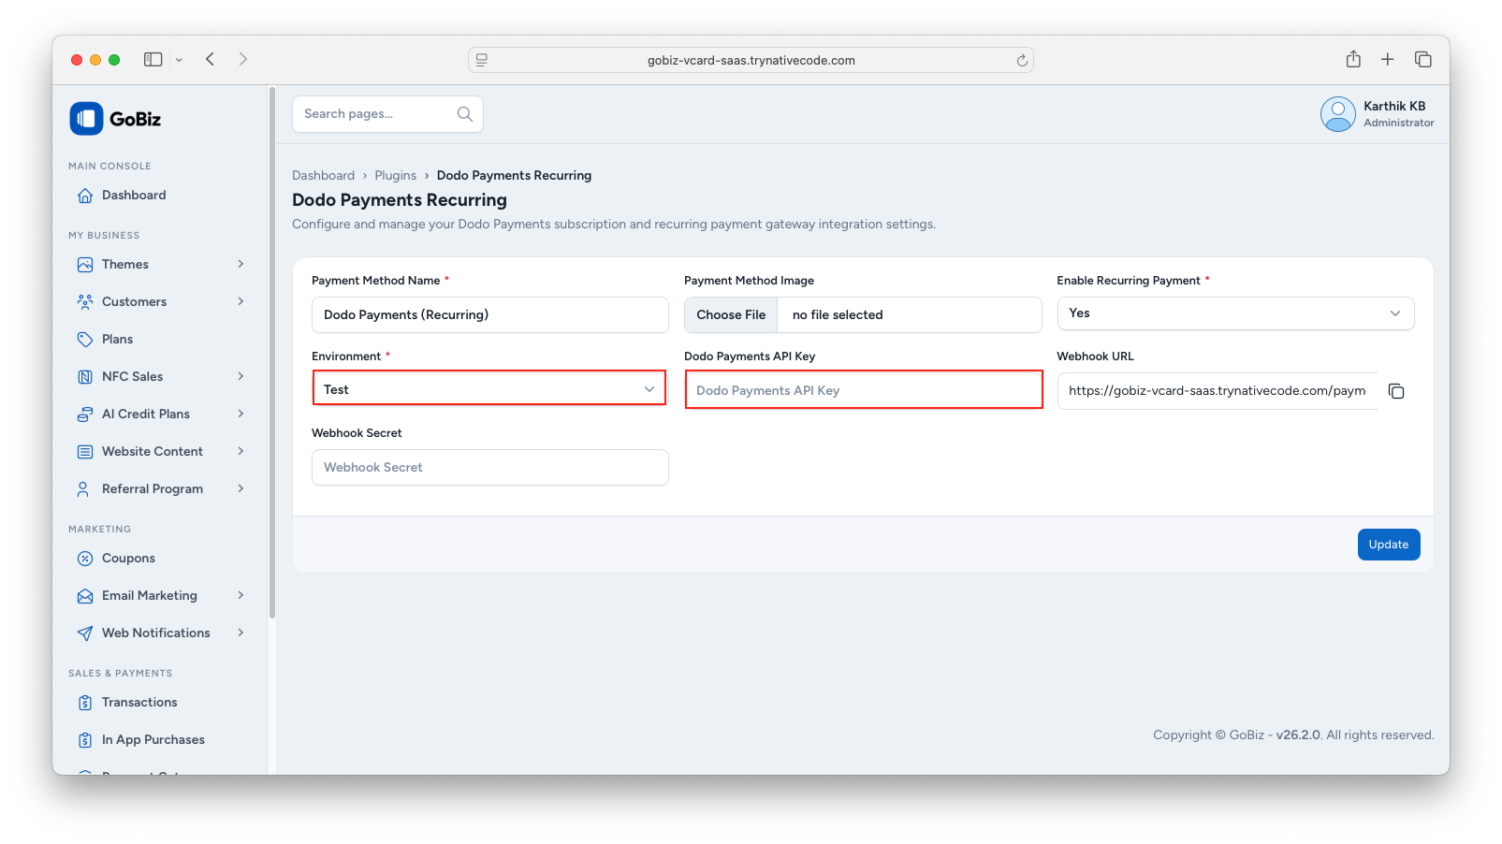The image size is (1502, 844).
Task: Click the Customers people icon
Action: pos(85,302)
